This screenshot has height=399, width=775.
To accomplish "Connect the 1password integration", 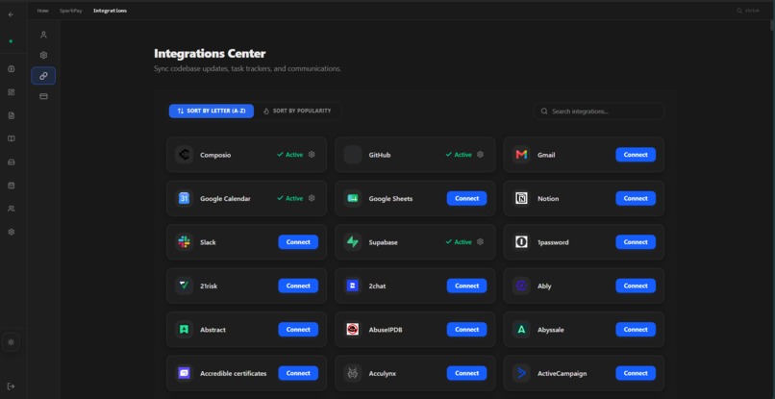I will 636,242.
